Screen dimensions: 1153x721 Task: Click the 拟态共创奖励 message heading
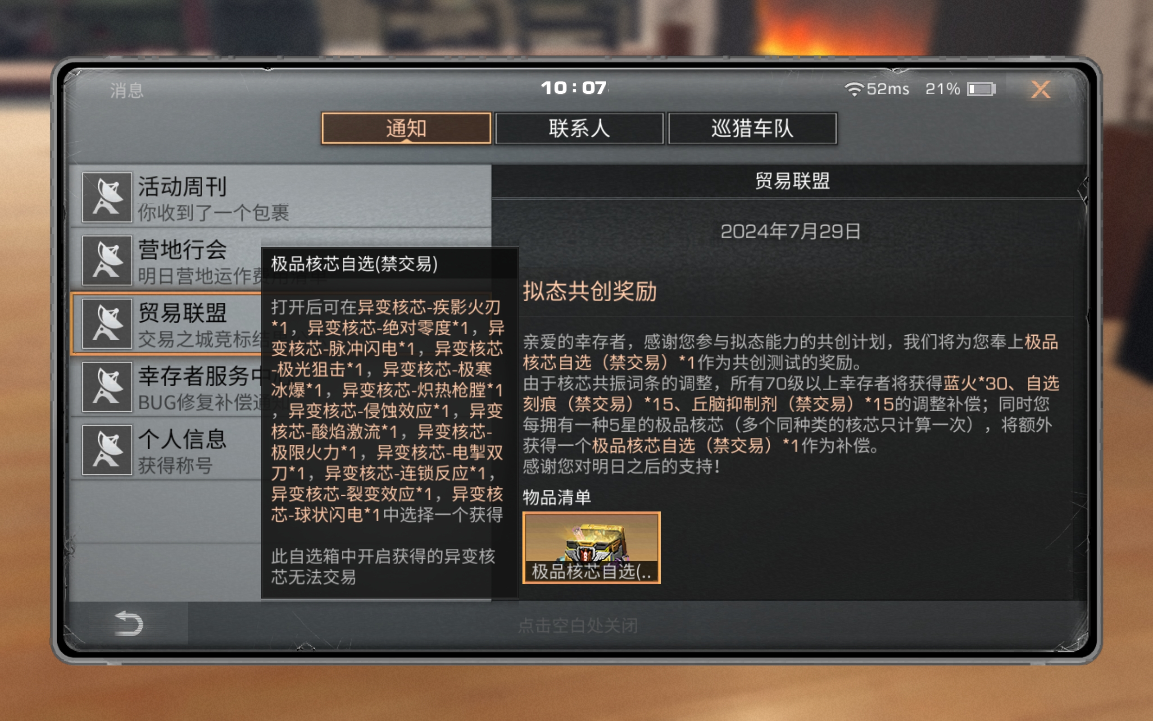pos(590,292)
